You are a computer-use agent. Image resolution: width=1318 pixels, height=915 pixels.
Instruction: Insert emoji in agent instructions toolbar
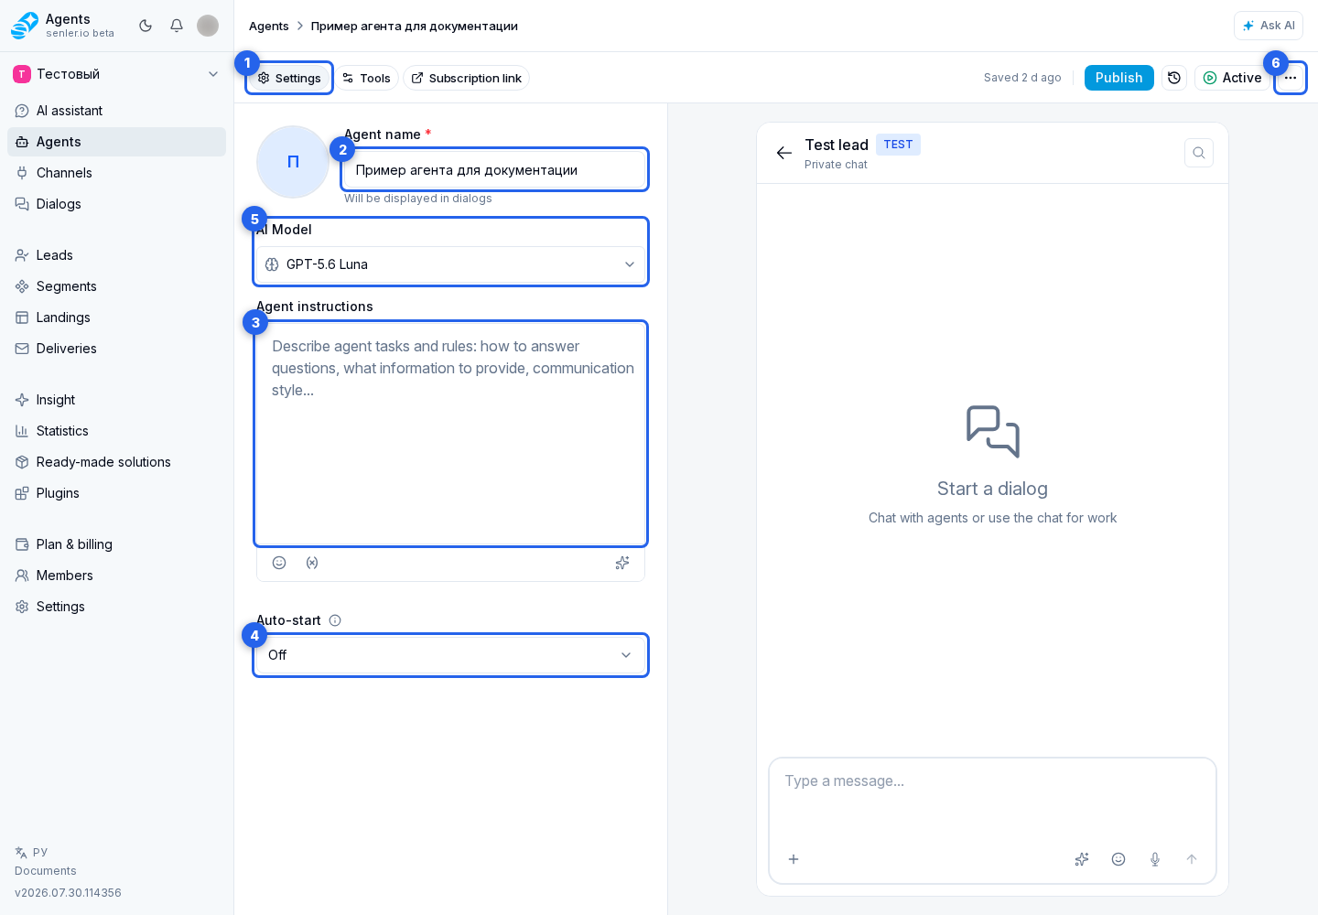click(279, 563)
